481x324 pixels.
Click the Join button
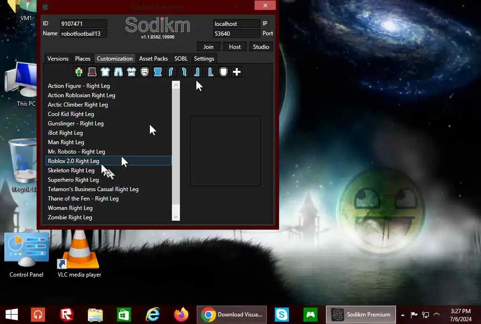coord(208,46)
